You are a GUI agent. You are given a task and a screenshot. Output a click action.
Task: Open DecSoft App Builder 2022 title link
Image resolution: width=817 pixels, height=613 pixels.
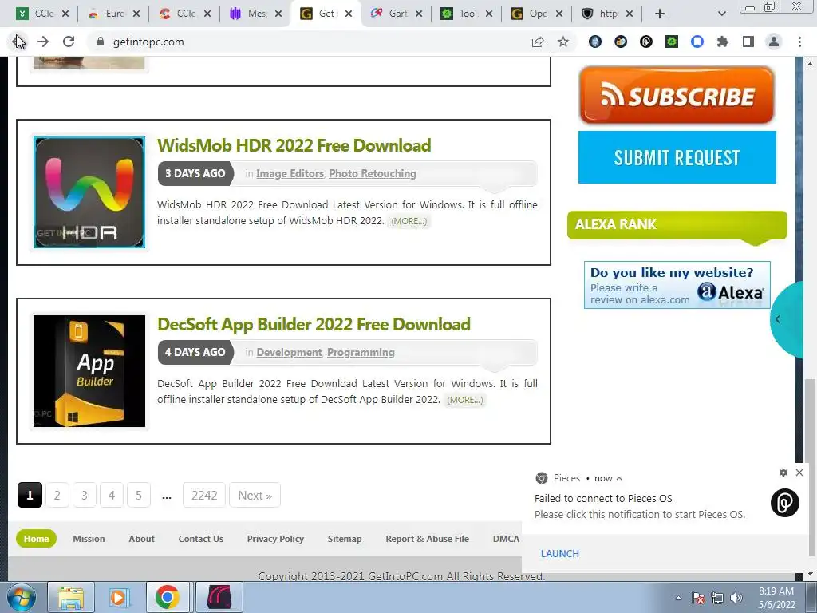point(314,324)
